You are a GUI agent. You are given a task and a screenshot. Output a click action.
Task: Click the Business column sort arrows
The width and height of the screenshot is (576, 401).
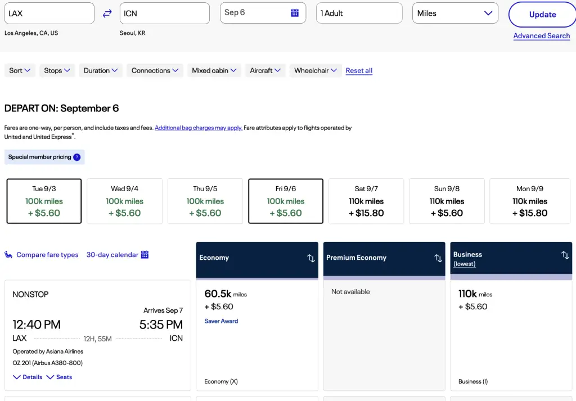(x=565, y=255)
